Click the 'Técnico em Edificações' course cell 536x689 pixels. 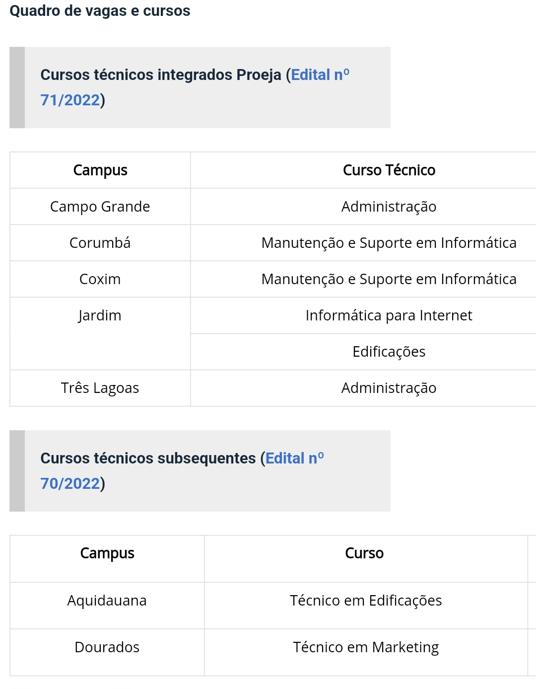(x=366, y=601)
